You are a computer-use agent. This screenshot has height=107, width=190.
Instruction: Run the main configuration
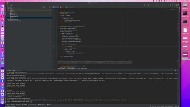coord(154,5)
